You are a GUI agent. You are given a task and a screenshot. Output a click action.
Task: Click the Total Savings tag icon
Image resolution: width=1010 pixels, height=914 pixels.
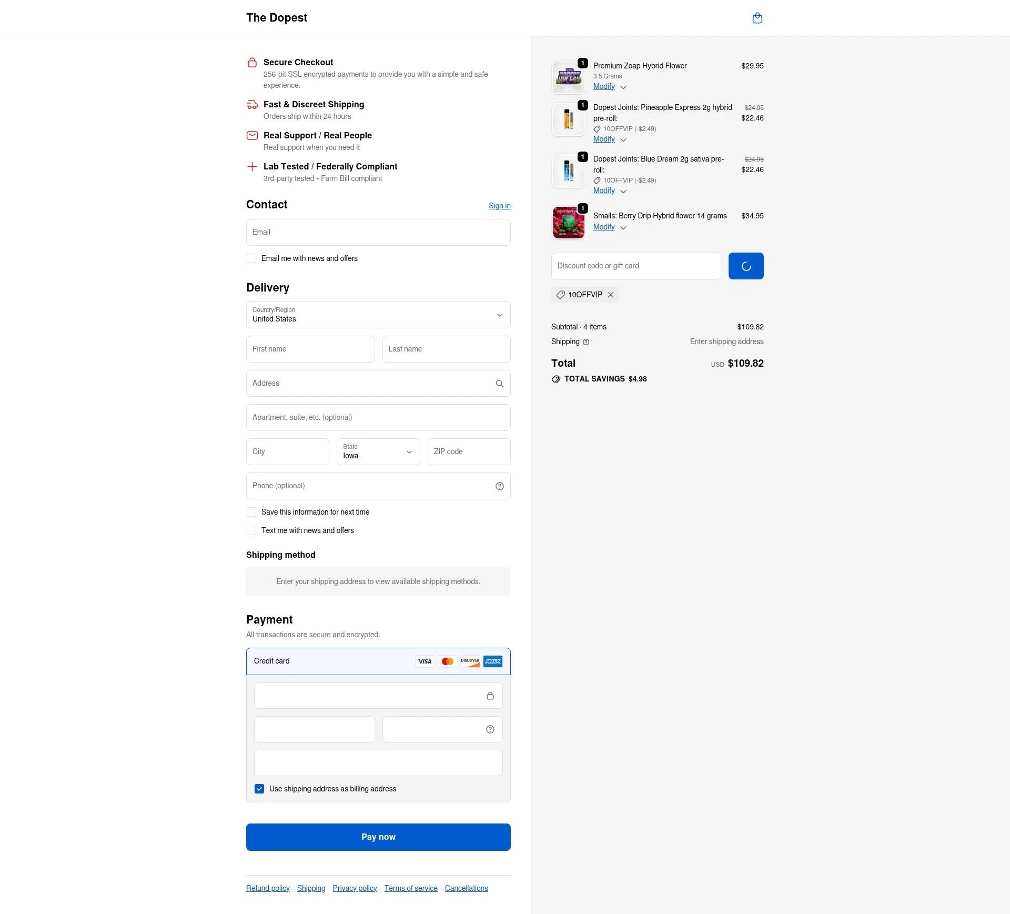click(556, 379)
